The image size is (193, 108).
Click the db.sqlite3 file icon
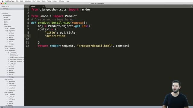(x=6, y=105)
